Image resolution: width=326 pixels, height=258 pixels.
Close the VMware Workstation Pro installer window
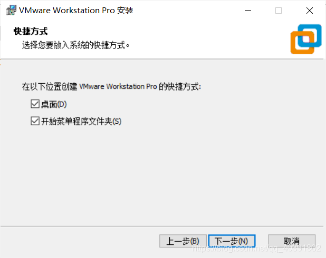point(310,11)
